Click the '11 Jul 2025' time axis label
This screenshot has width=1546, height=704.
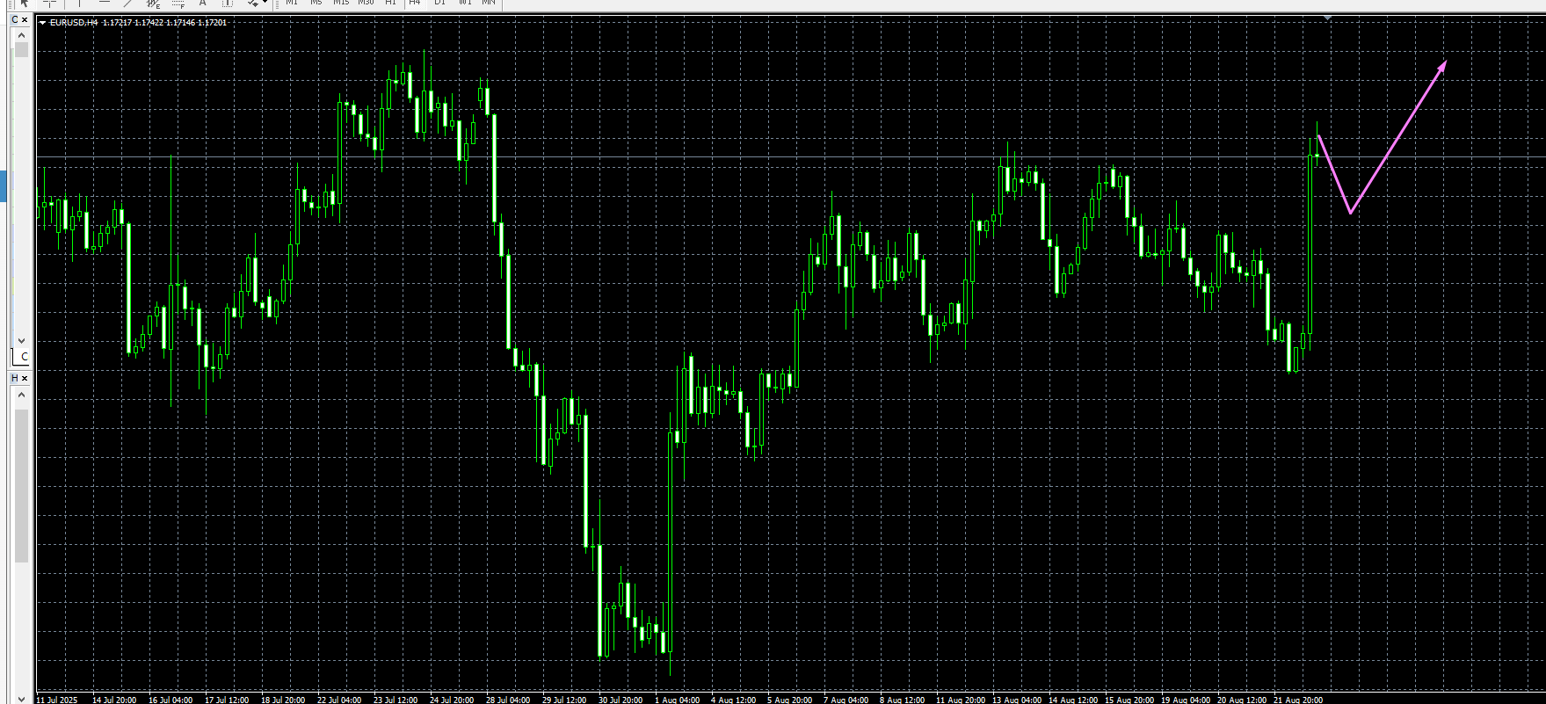57,700
